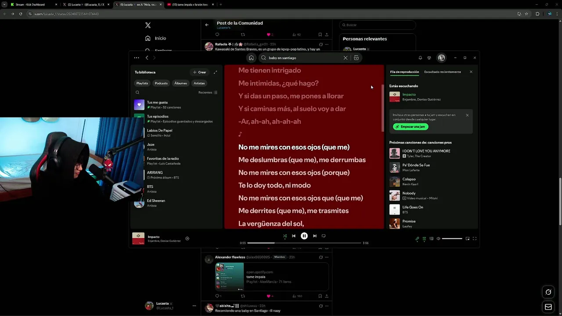Image resolution: width=562 pixels, height=316 pixels.
Task: Open Spotify mini player
Action: [x=468, y=239]
